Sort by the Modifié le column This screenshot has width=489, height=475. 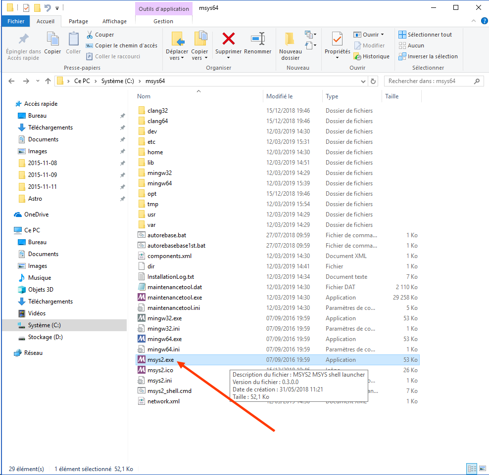click(280, 96)
